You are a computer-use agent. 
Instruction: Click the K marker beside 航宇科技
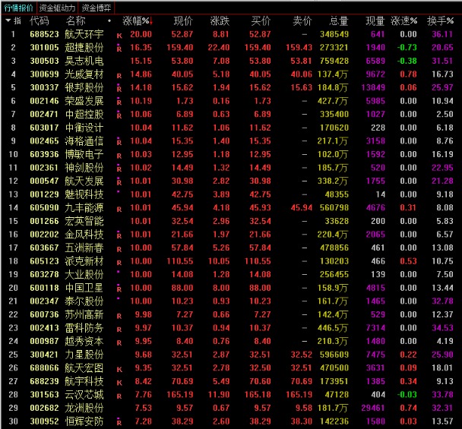click(x=119, y=383)
